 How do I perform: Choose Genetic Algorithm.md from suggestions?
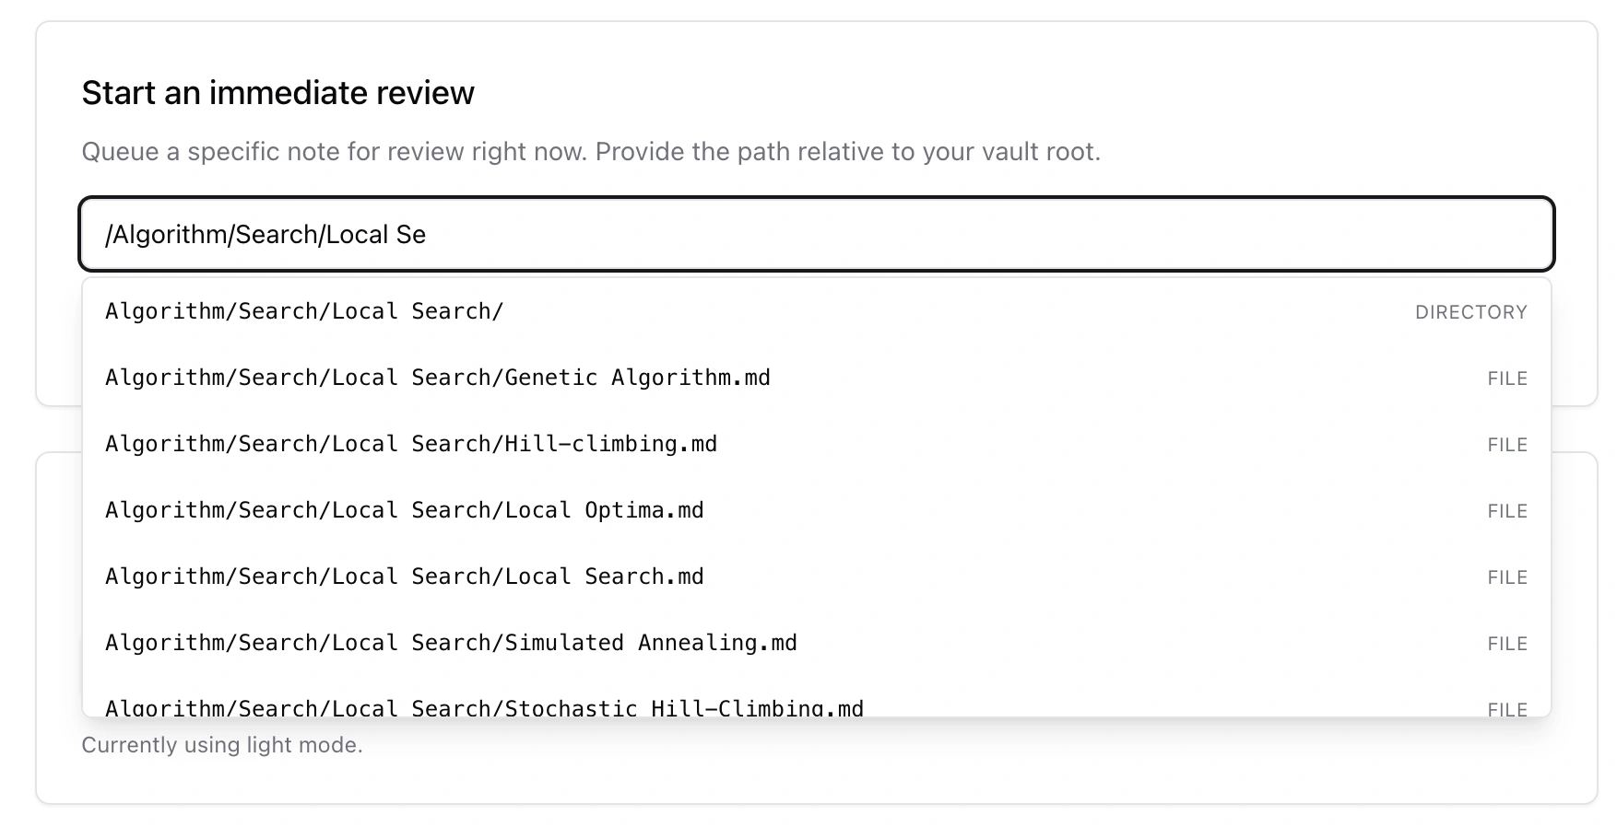pos(438,378)
